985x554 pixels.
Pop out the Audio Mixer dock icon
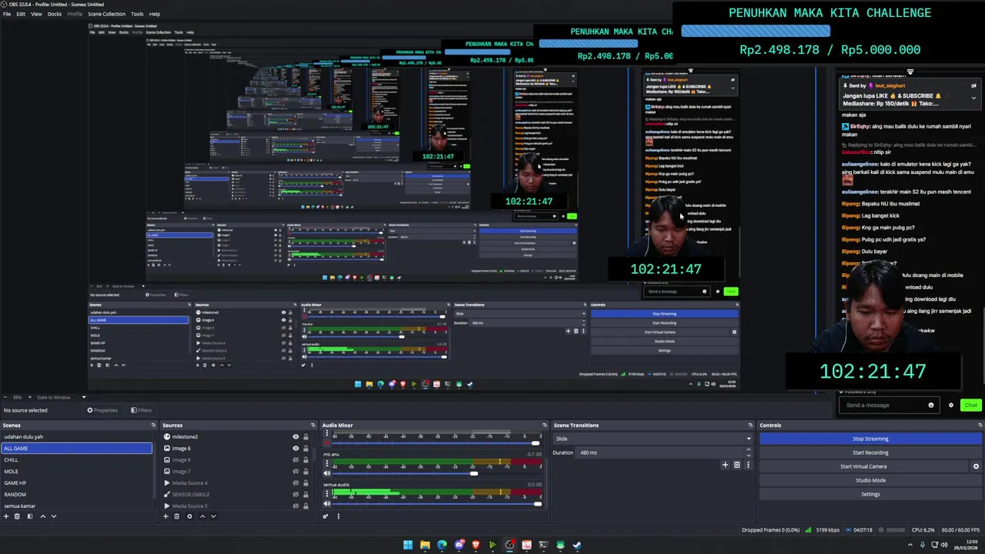point(545,425)
